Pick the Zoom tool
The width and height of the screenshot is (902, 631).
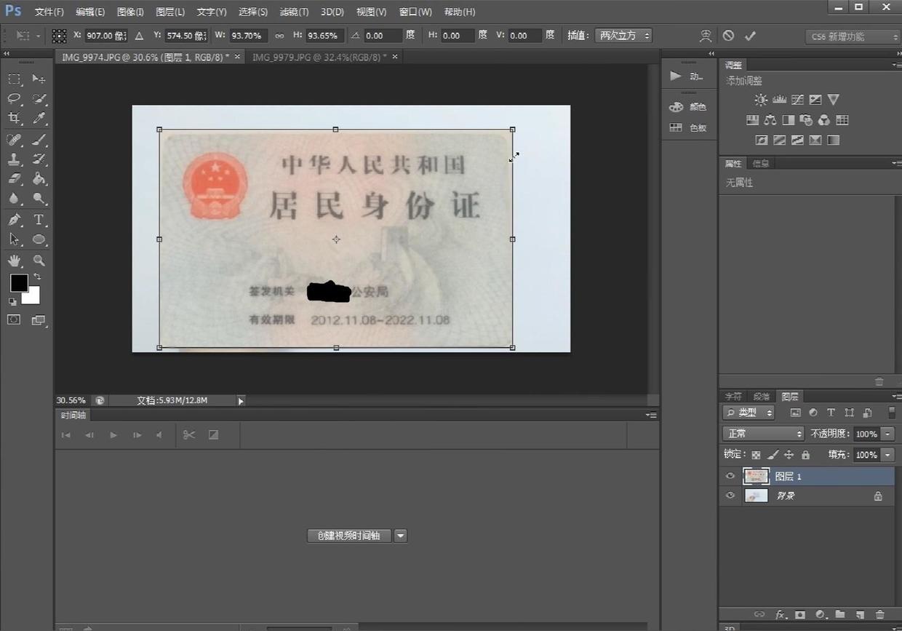point(39,260)
